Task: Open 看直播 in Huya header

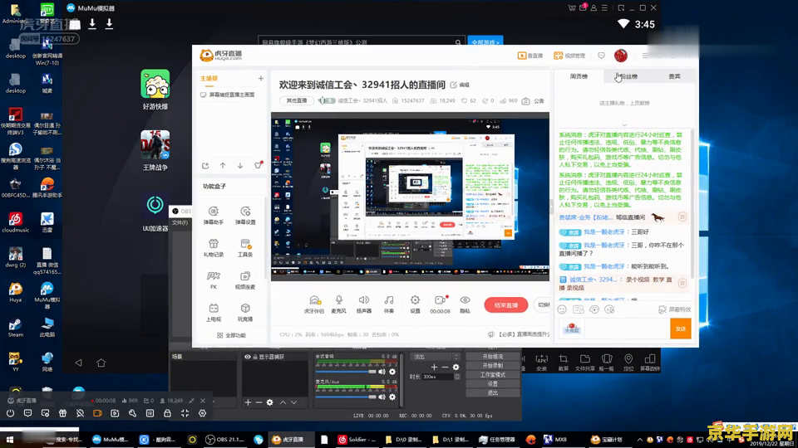Action: coord(530,56)
